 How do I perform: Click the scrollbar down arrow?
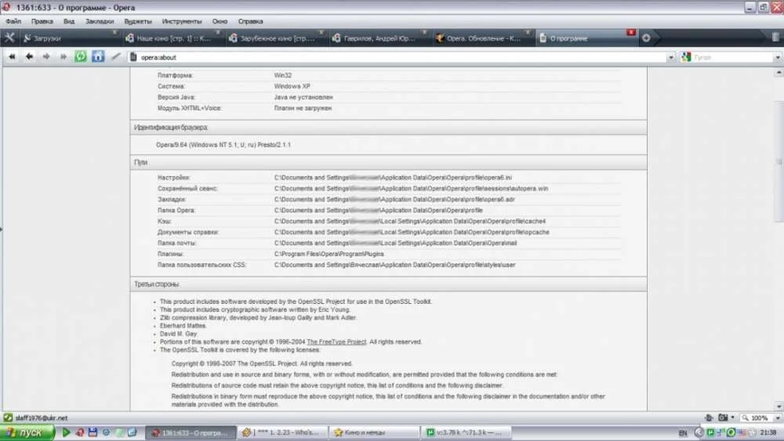coord(779,407)
